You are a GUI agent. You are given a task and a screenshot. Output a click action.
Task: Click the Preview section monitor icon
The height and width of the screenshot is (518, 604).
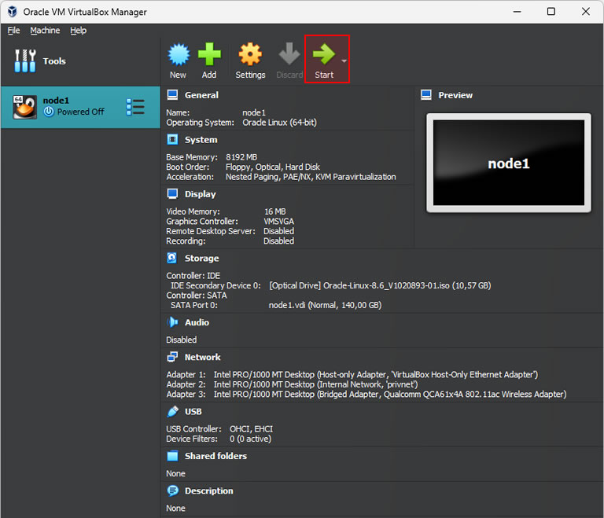(x=426, y=95)
